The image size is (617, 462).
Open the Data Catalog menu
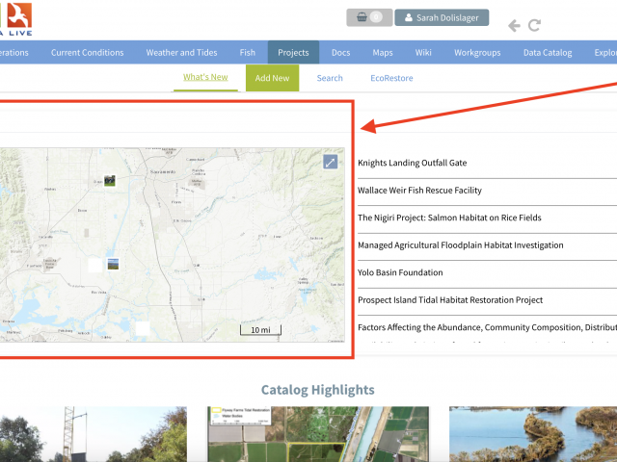[548, 52]
